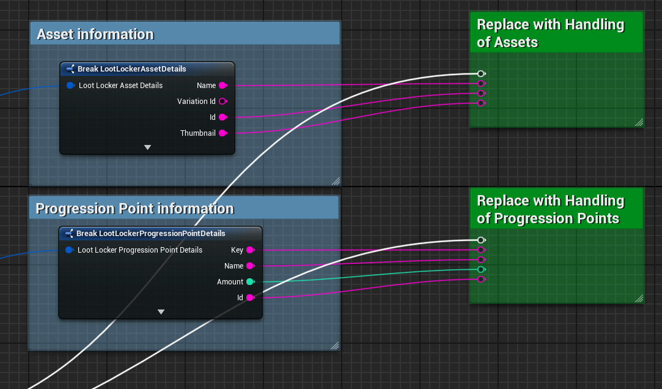This screenshot has height=389, width=662.
Task: Select the Asset information comment header
Action: click(95, 34)
